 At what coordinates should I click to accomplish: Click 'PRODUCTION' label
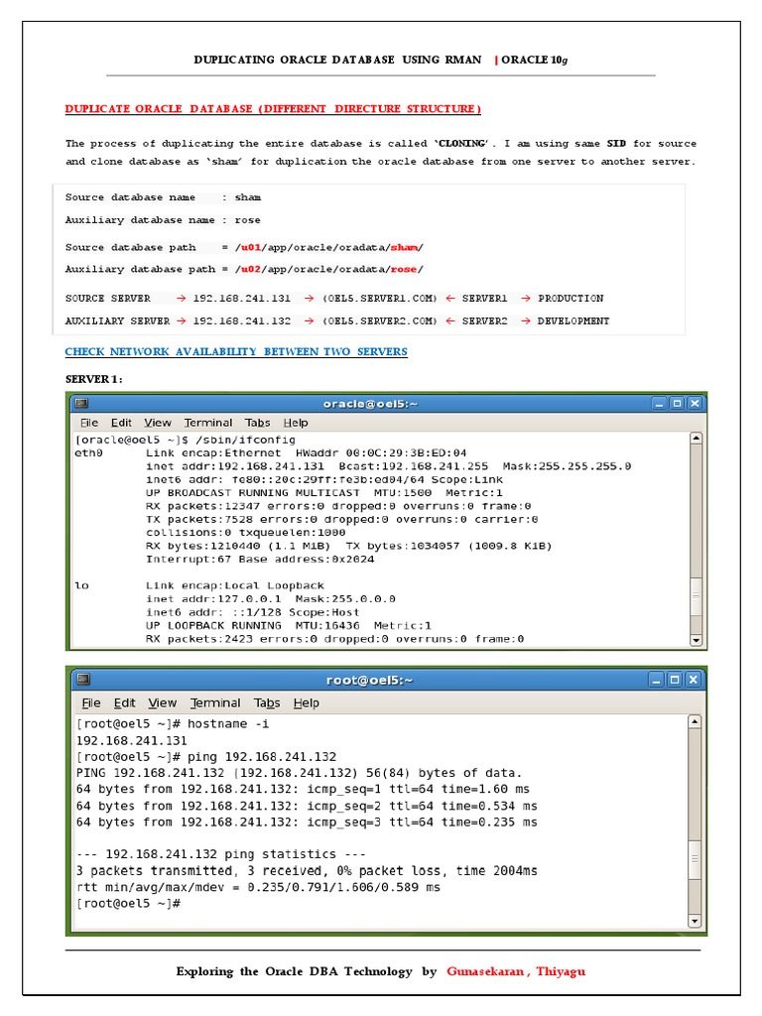[x=571, y=299]
